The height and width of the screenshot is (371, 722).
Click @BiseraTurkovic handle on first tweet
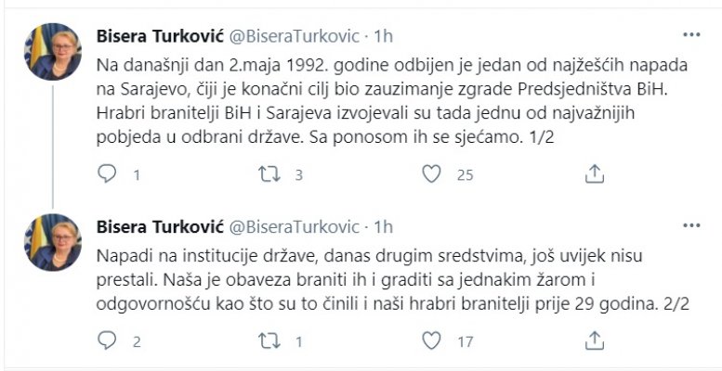point(292,37)
